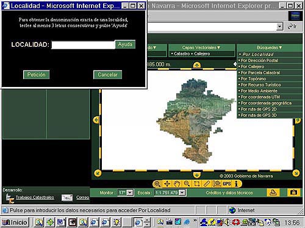Click the Ayuda button
The width and height of the screenshot is (305, 228).
click(x=125, y=44)
